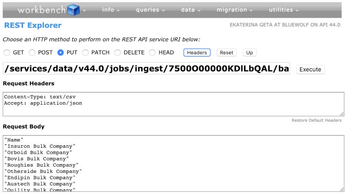Click the "Otherside Bulk Company" line
The image size is (348, 194).
43,171
